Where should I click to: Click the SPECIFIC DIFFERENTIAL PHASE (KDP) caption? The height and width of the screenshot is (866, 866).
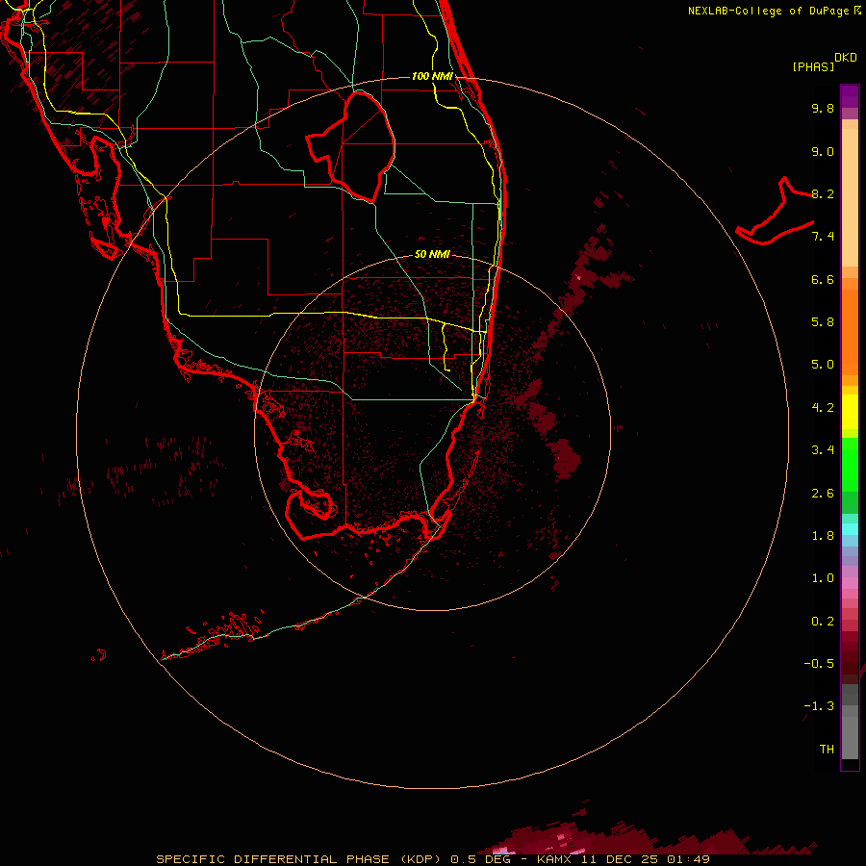299,859
